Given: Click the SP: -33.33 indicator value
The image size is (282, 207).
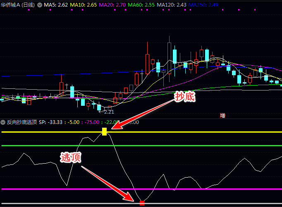Looking at the screenshot, I should [x=50, y=122].
